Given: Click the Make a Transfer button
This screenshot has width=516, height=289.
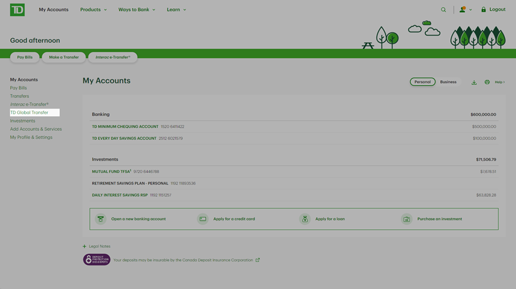Looking at the screenshot, I should [64, 57].
